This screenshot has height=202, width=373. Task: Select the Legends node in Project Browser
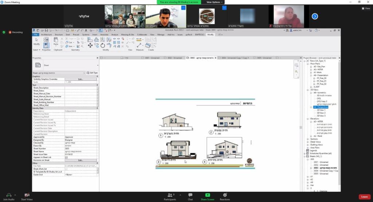[x=313, y=151]
